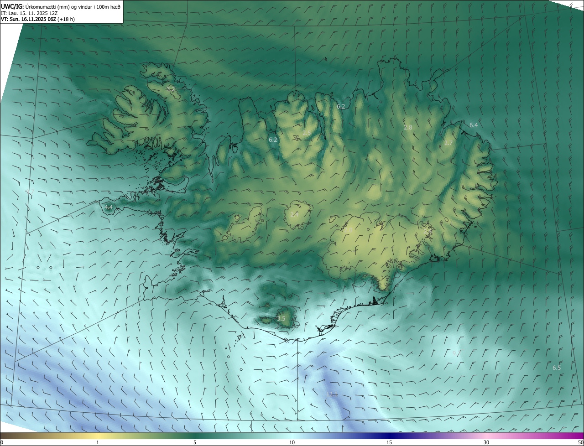
Task: Select the "6.5" value label
Action: click(x=557, y=368)
